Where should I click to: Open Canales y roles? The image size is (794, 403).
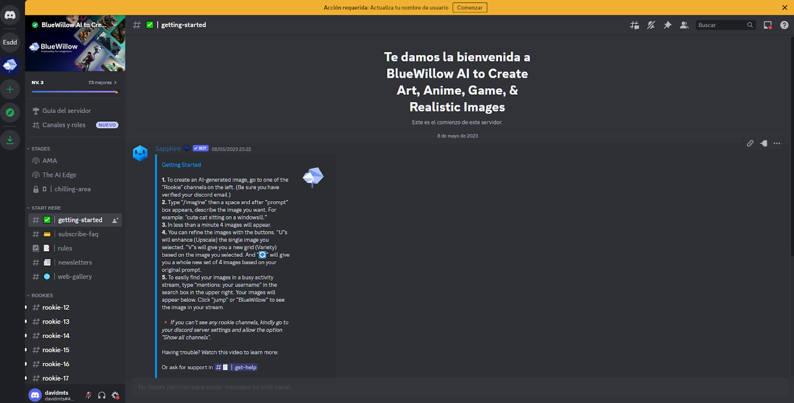coord(75,125)
